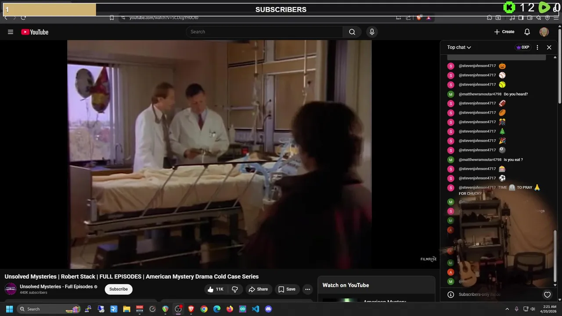Open volume control in system tray
The height and width of the screenshot is (316, 562).
(533, 309)
